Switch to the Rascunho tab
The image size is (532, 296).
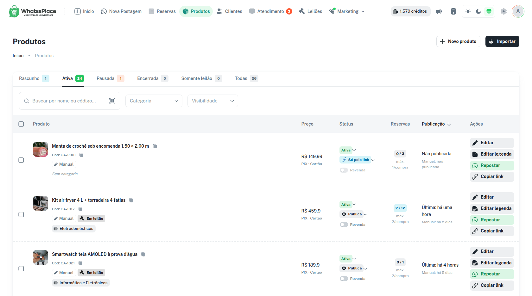(34, 78)
